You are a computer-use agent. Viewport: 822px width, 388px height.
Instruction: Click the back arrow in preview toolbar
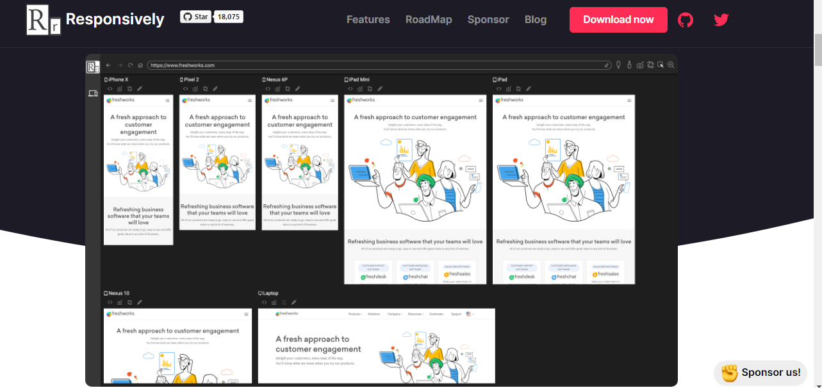(x=108, y=65)
